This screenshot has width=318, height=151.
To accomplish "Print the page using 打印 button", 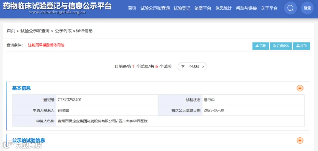I will tap(301, 46).
